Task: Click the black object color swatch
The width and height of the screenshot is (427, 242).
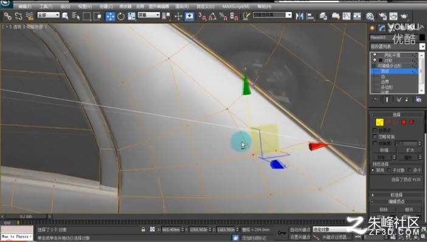Action: (422, 37)
